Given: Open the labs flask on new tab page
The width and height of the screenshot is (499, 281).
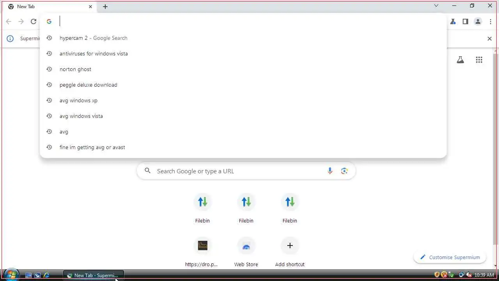Looking at the screenshot, I should click(x=460, y=60).
